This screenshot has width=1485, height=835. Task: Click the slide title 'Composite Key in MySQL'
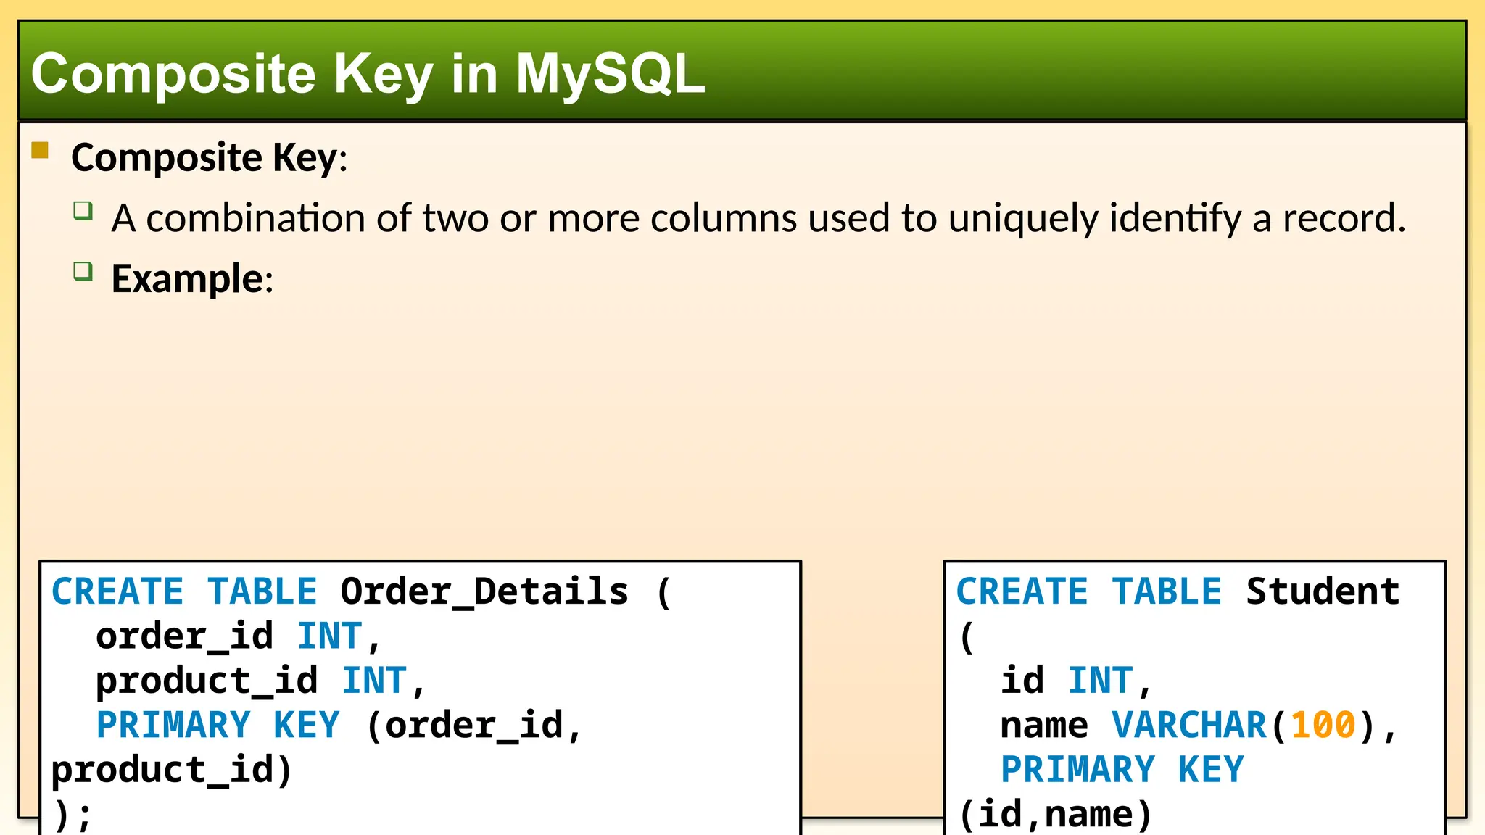tap(368, 75)
